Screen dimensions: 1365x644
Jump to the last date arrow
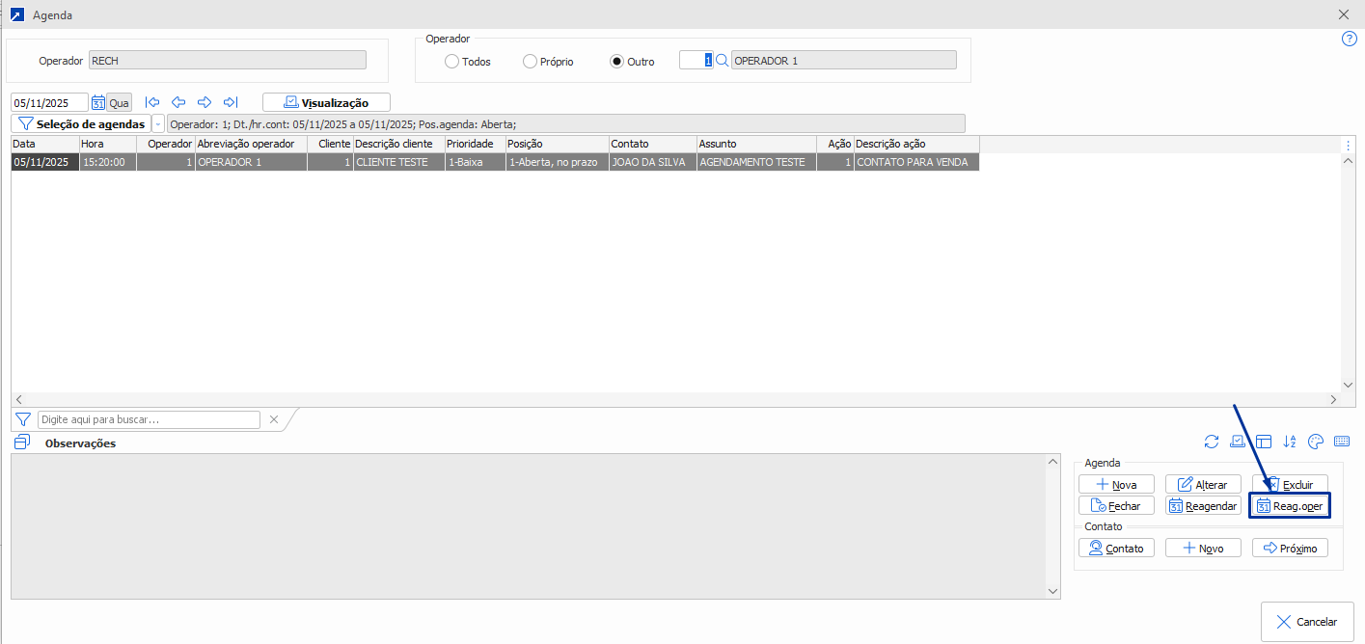click(x=230, y=102)
